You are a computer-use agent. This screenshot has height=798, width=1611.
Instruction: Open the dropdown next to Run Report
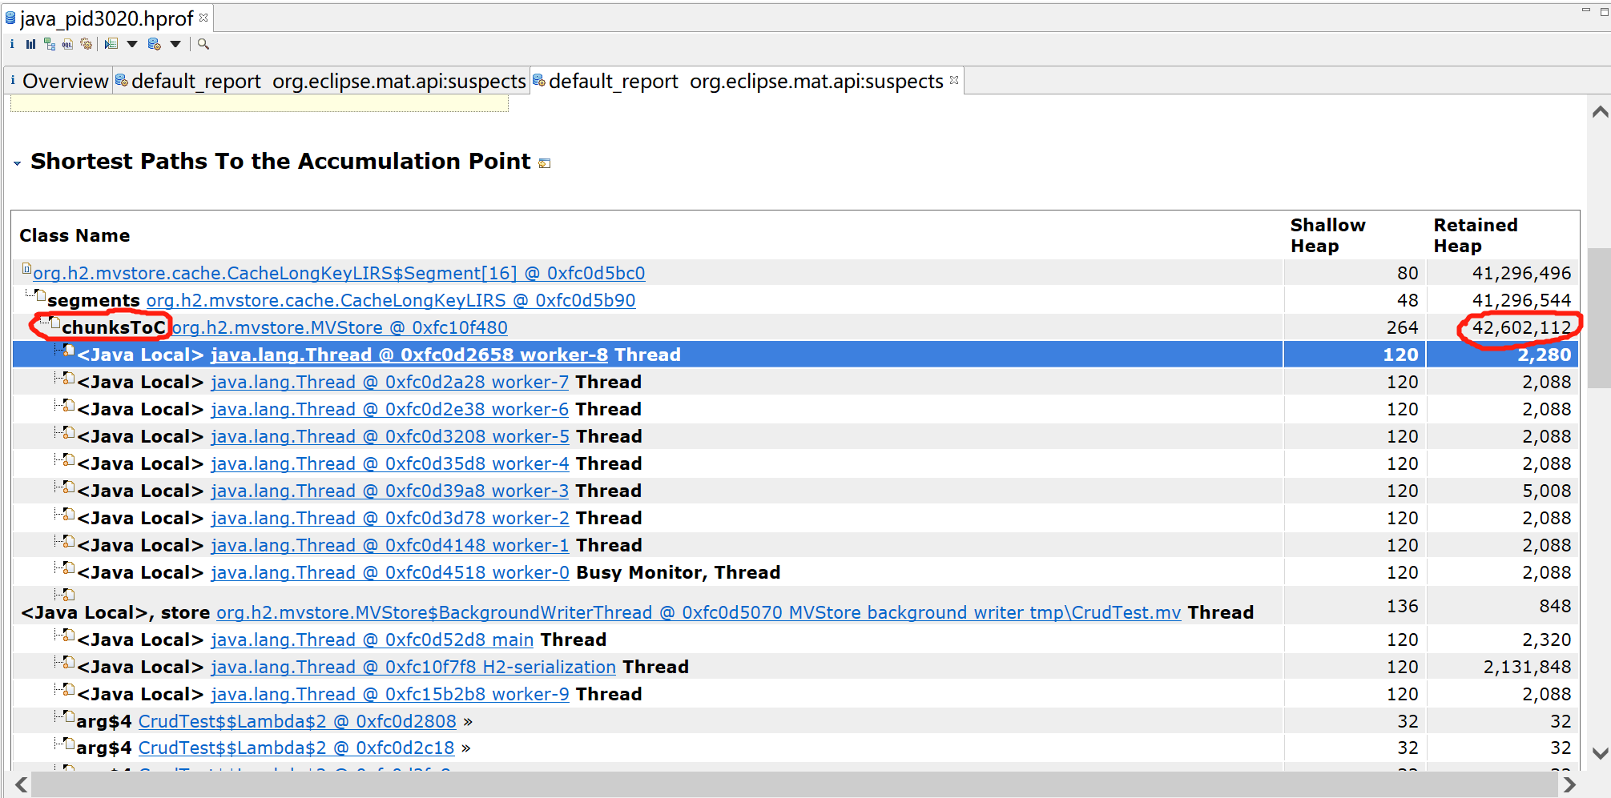(131, 45)
